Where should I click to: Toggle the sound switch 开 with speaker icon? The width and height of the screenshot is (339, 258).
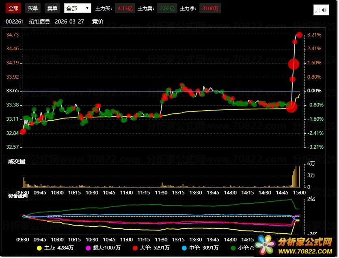point(321,10)
